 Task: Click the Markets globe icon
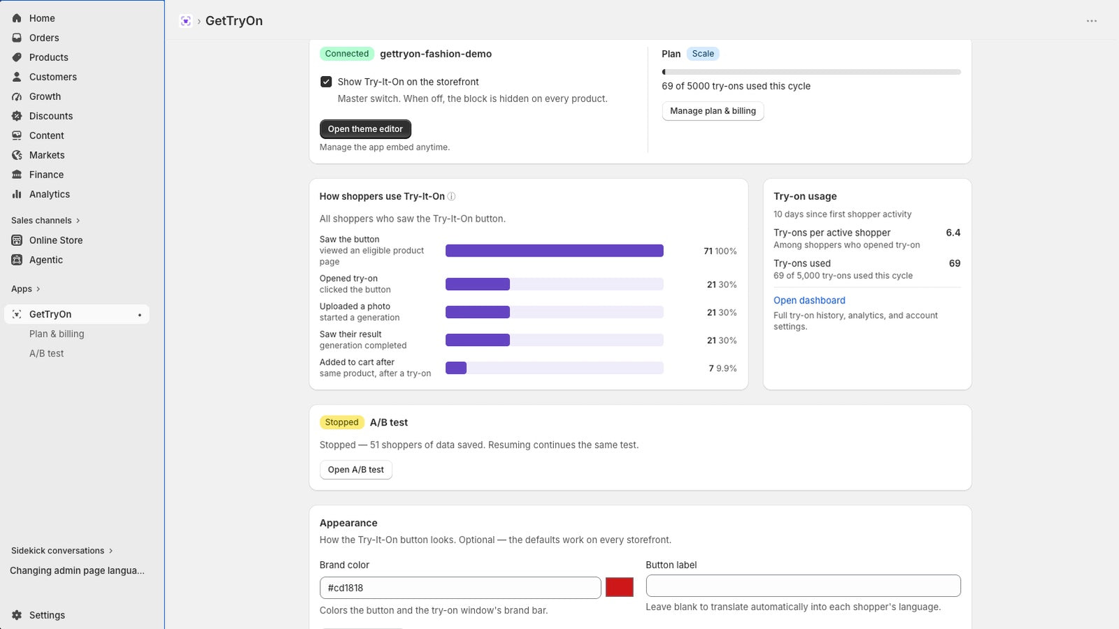tap(17, 155)
